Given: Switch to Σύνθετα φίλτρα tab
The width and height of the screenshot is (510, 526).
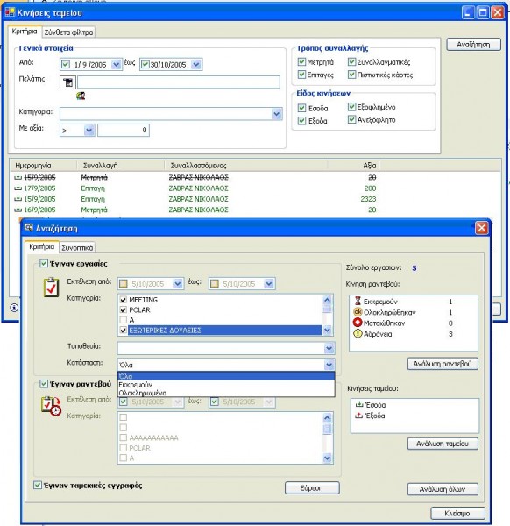Looking at the screenshot, I should coord(68,32).
